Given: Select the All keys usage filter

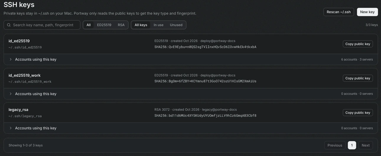Looking at the screenshot, I should coord(141,25).
